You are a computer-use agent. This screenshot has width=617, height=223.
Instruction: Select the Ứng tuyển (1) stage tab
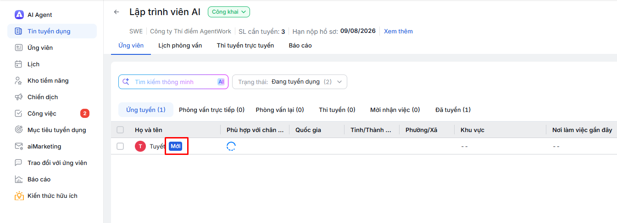point(146,110)
